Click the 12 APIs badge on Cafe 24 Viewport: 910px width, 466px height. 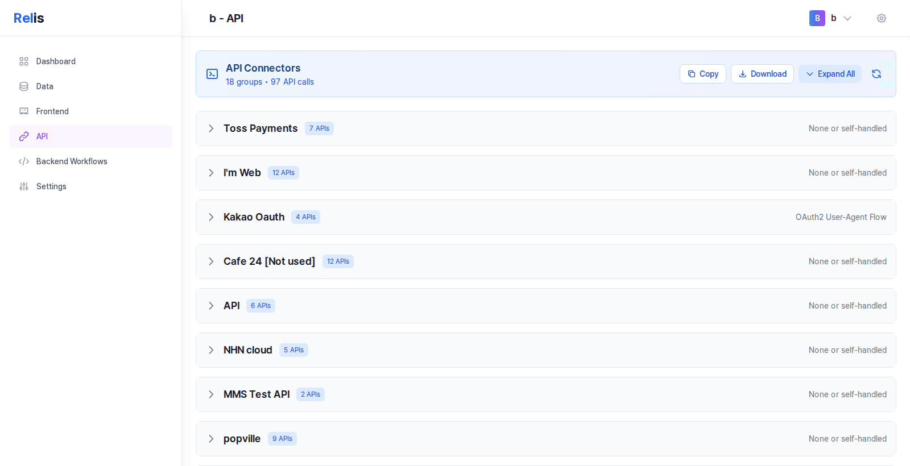click(338, 261)
